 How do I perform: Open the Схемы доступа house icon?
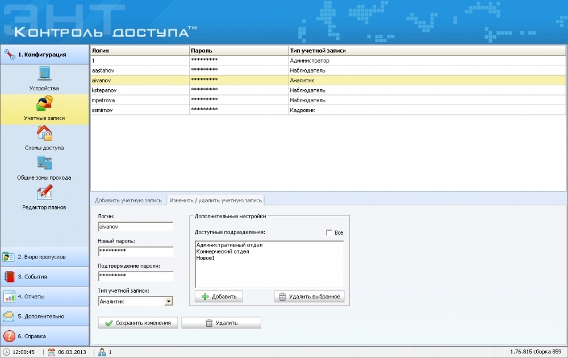click(x=44, y=133)
